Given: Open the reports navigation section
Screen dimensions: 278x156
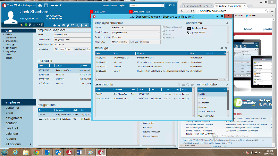Looking at the screenshot, I should [x=11, y=139].
